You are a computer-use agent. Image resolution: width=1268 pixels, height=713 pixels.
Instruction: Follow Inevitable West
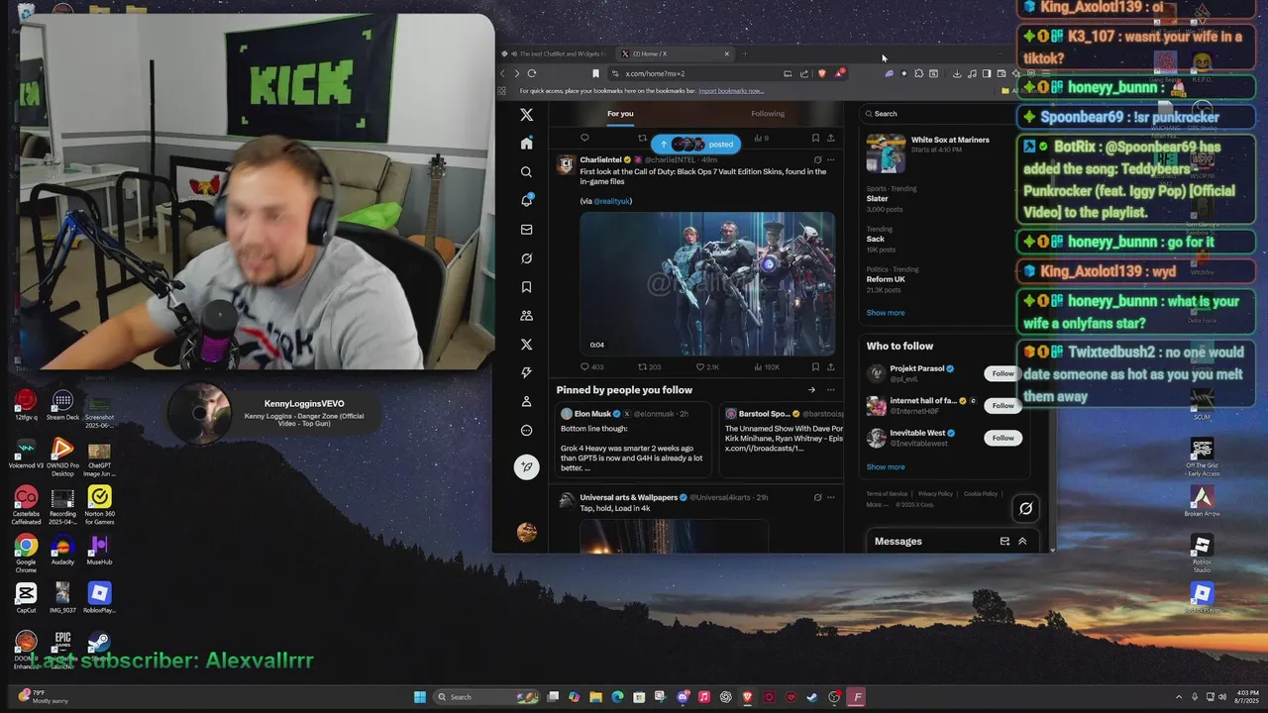[x=1003, y=438]
